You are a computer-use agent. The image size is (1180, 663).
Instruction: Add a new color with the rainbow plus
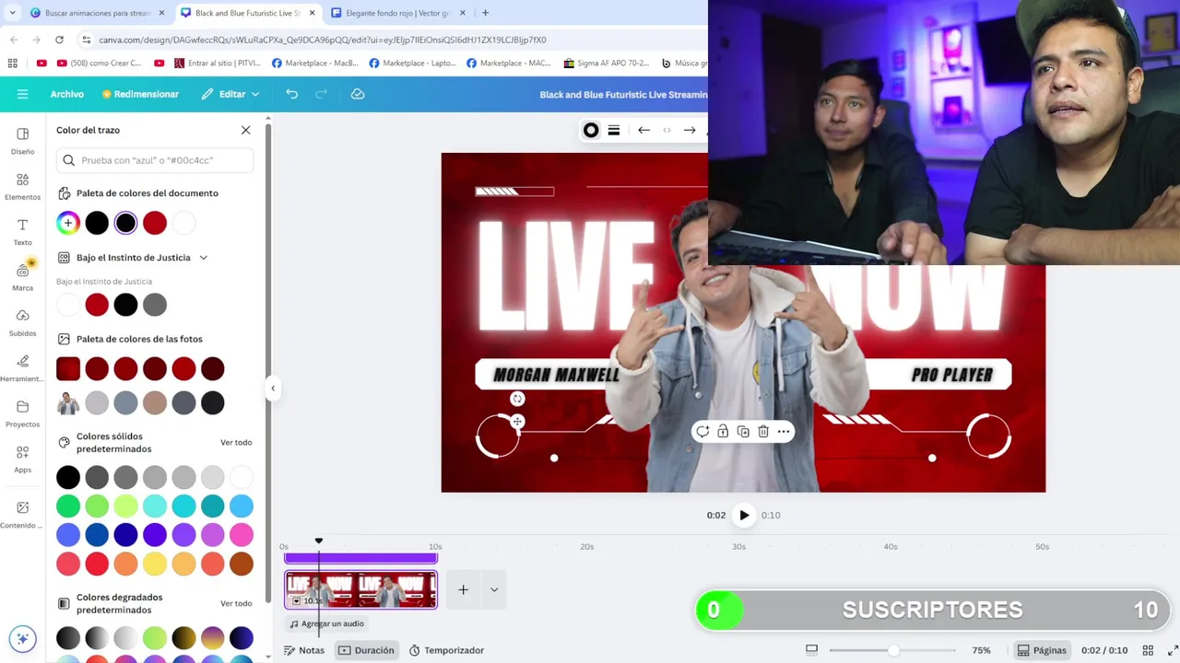(x=68, y=223)
